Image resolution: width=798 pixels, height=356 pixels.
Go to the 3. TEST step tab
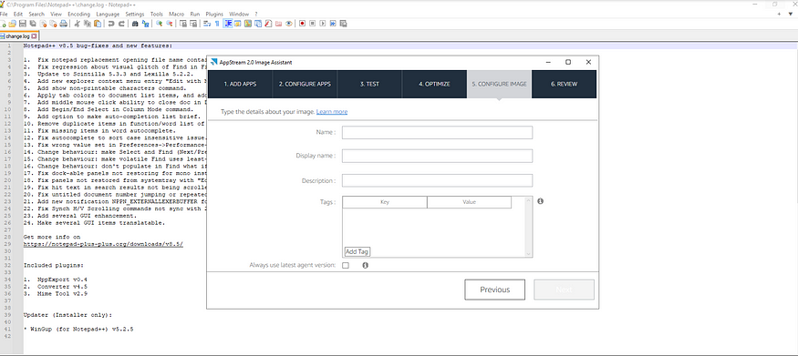369,84
